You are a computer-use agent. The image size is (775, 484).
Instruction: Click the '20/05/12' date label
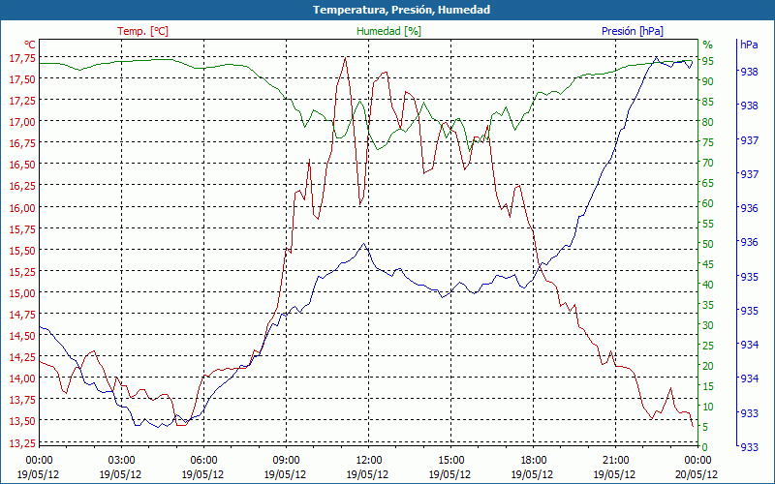pyautogui.click(x=696, y=474)
